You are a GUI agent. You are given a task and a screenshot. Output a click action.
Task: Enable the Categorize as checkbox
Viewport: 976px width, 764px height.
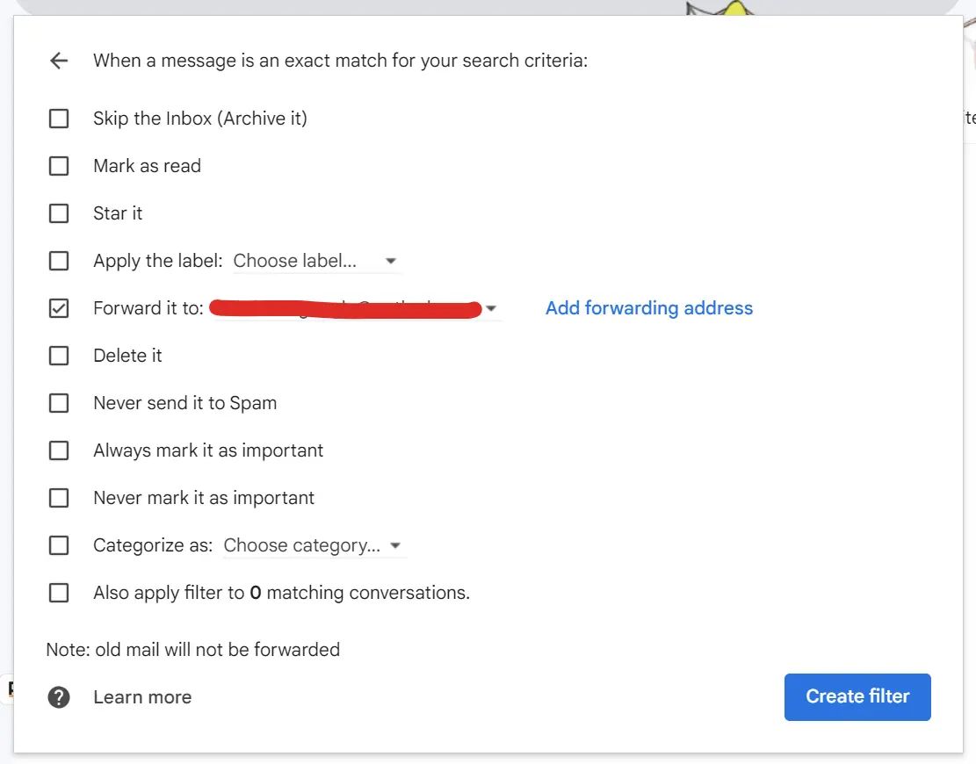point(59,545)
